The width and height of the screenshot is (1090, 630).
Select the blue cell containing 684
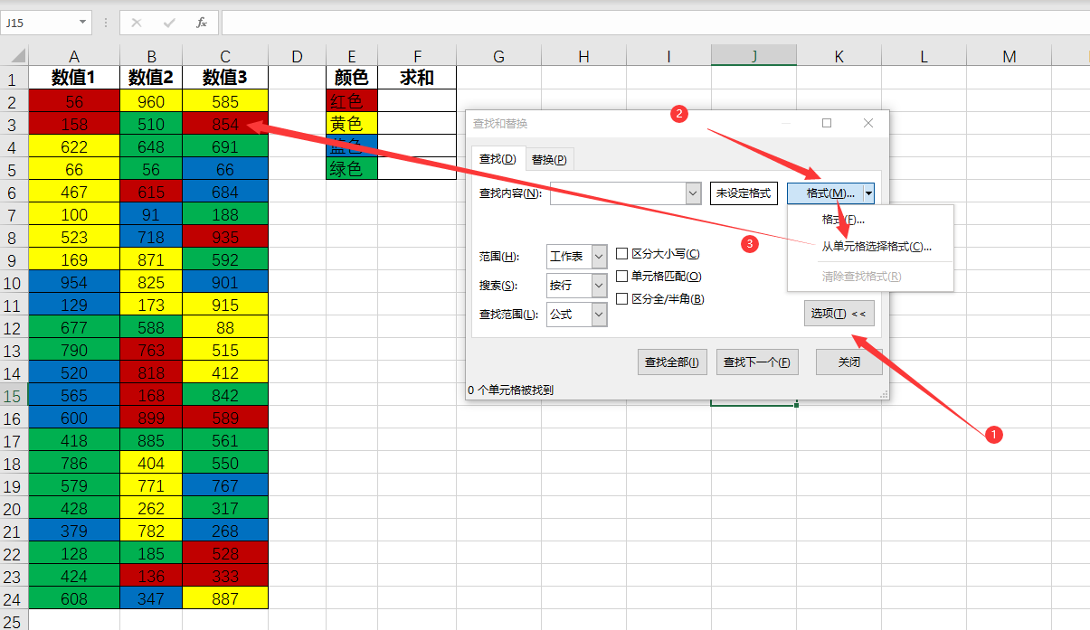click(x=225, y=192)
